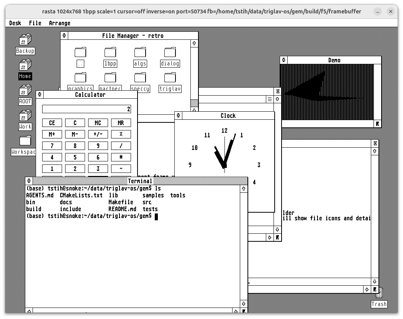Open the Desk menu
This screenshot has height=319, width=403.
[15, 23]
